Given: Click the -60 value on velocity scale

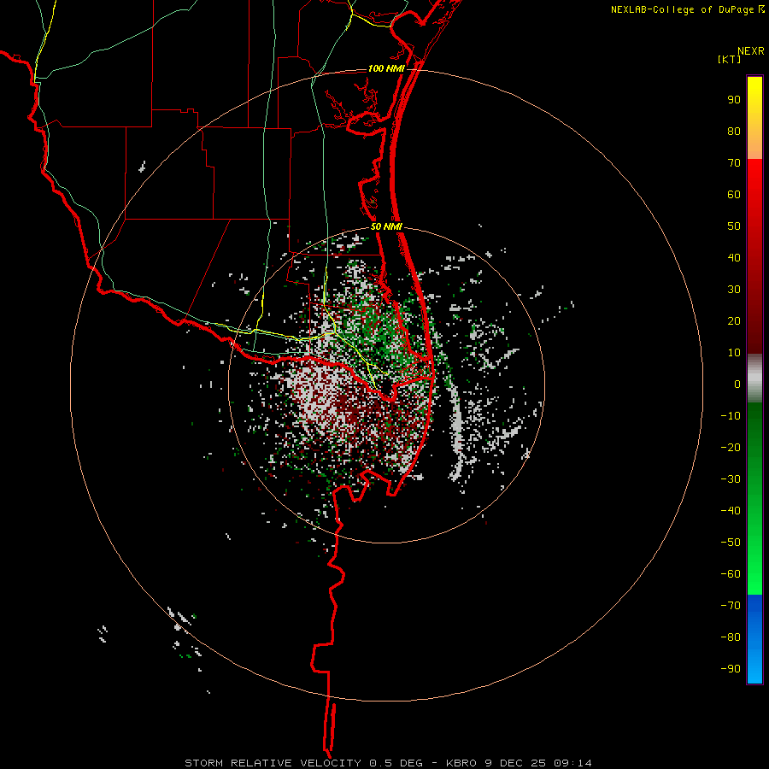Looking at the screenshot, I should (x=731, y=574).
